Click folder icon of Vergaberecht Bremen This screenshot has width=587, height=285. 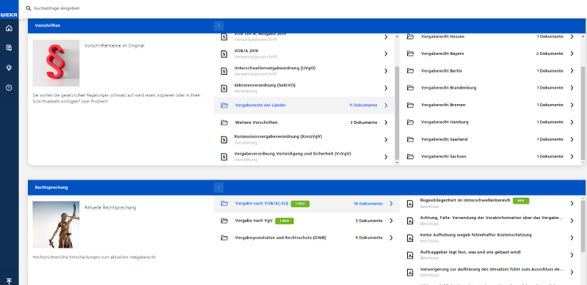coord(410,105)
